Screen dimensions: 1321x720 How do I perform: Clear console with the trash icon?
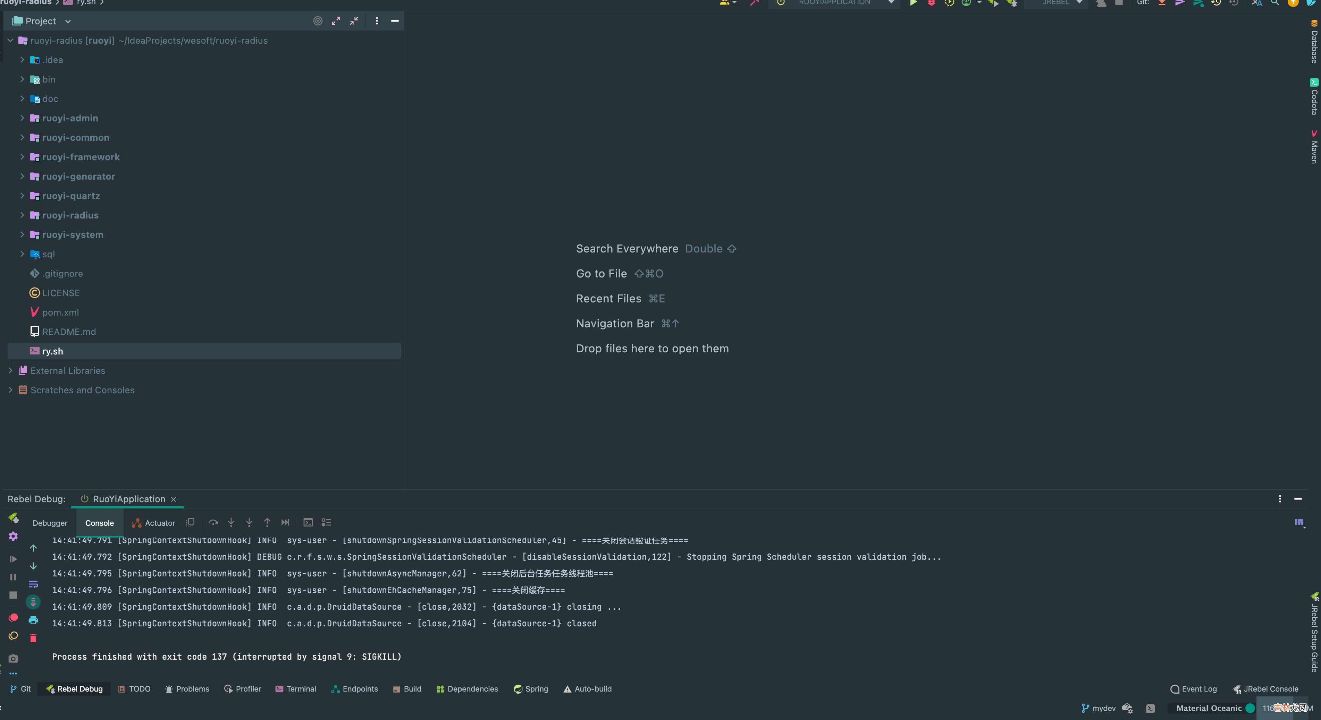point(33,638)
